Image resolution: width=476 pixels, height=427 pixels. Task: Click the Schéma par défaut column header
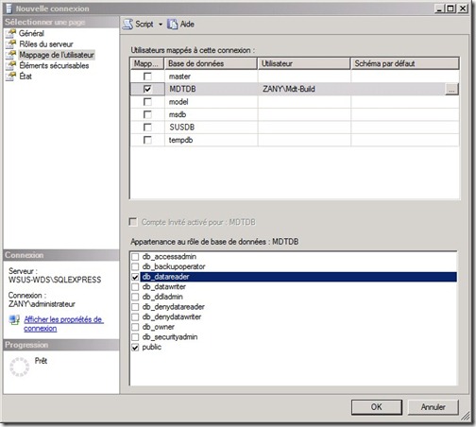pos(405,63)
